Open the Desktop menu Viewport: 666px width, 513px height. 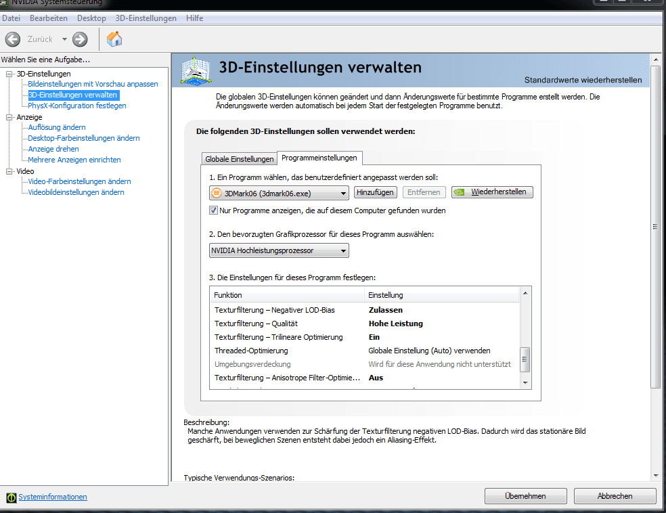tap(91, 18)
